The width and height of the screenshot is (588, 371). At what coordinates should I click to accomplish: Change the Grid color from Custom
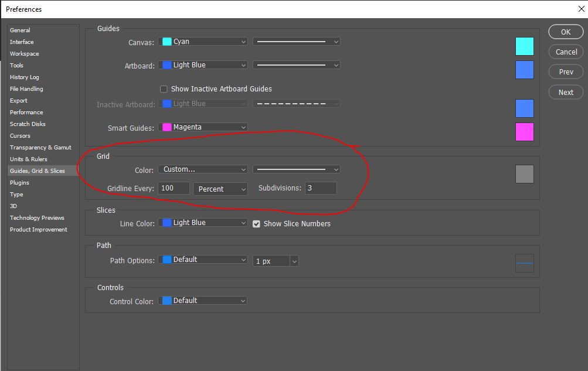coord(202,169)
